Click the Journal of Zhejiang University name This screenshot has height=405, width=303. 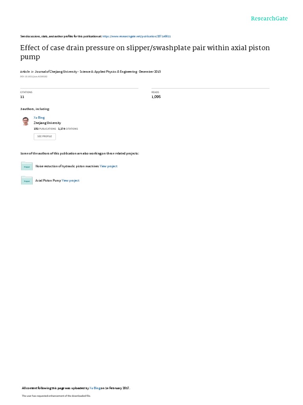click(86, 72)
